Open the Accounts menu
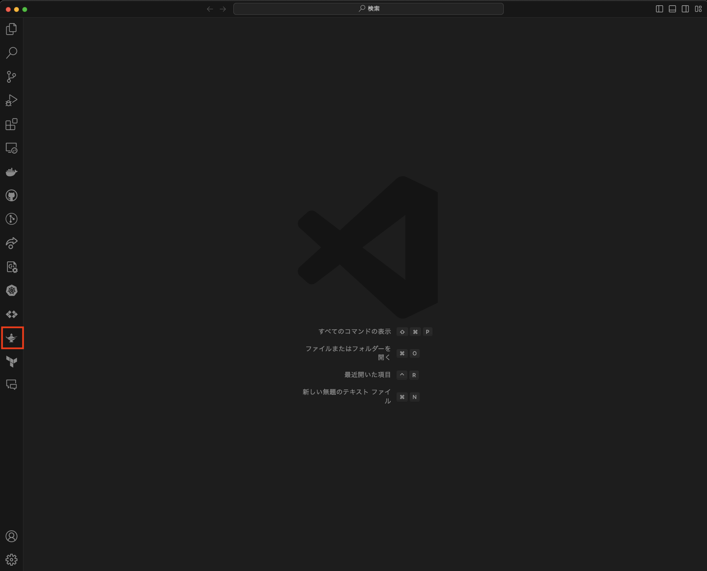707x571 pixels. coord(12,536)
